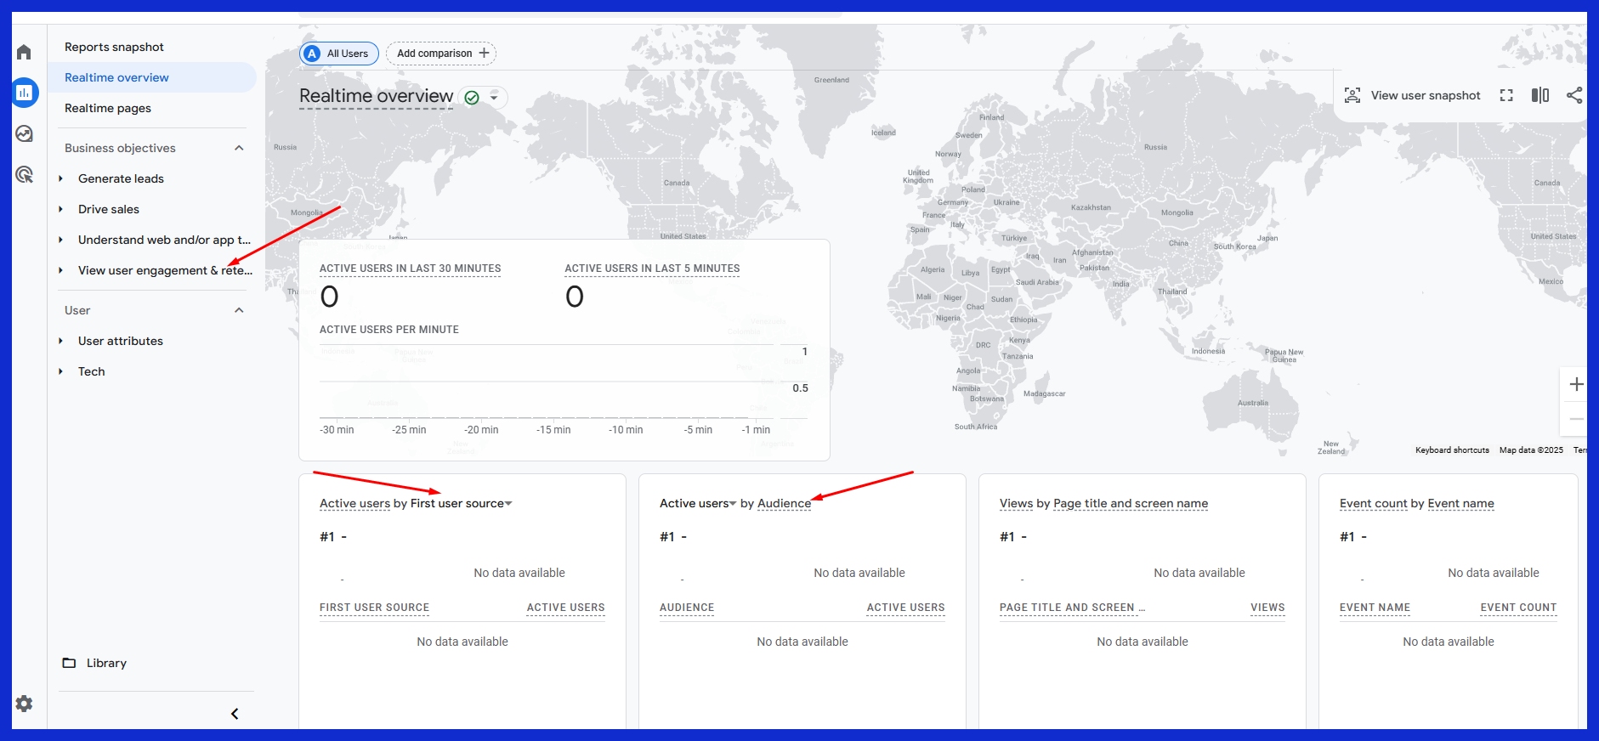Open the Explore icon in left rail
The height and width of the screenshot is (741, 1599).
[x=25, y=133]
